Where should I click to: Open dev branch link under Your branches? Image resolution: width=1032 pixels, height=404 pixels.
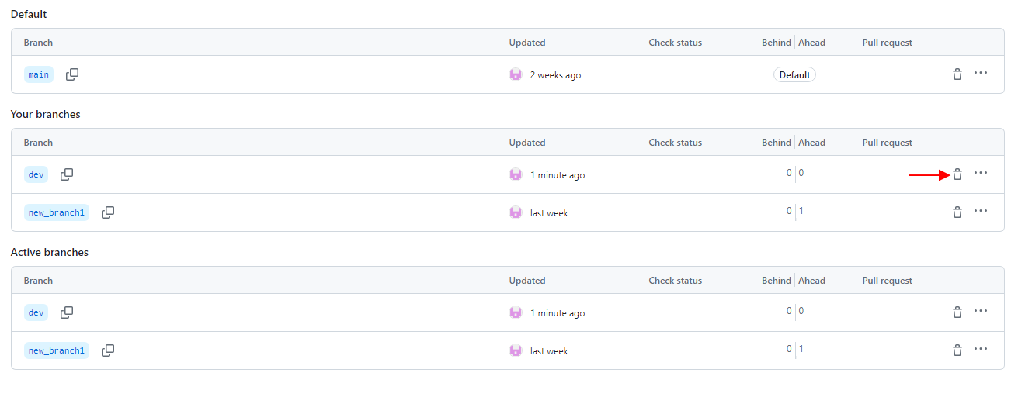[36, 175]
